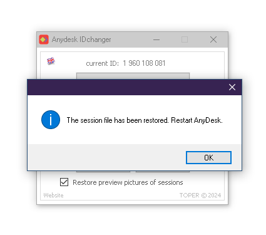Click the 'current ID:' label
The image size is (266, 235).
tap(102, 63)
